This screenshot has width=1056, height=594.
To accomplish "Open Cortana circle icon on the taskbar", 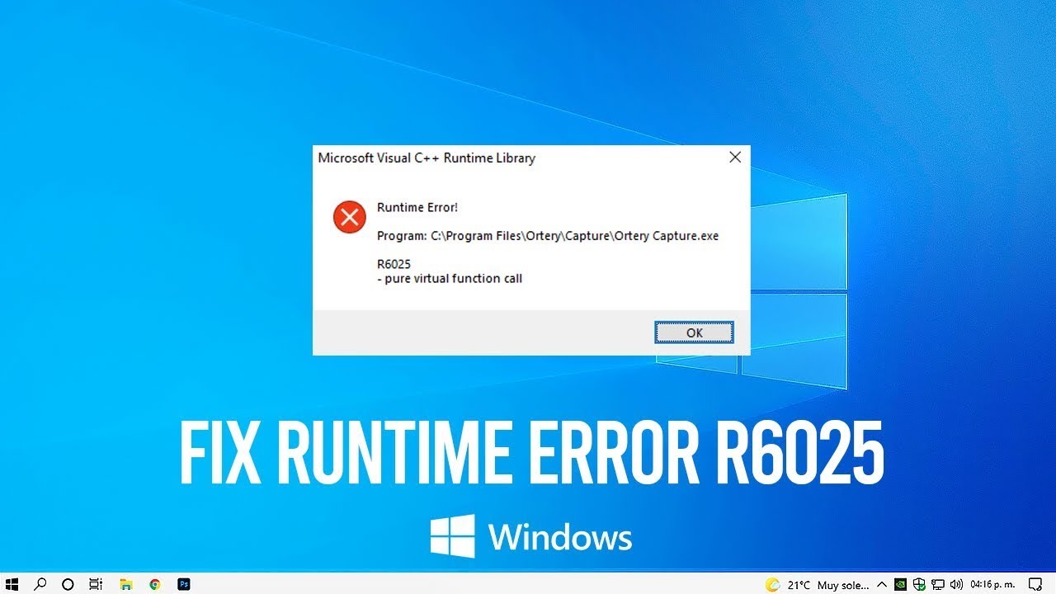I will point(68,584).
